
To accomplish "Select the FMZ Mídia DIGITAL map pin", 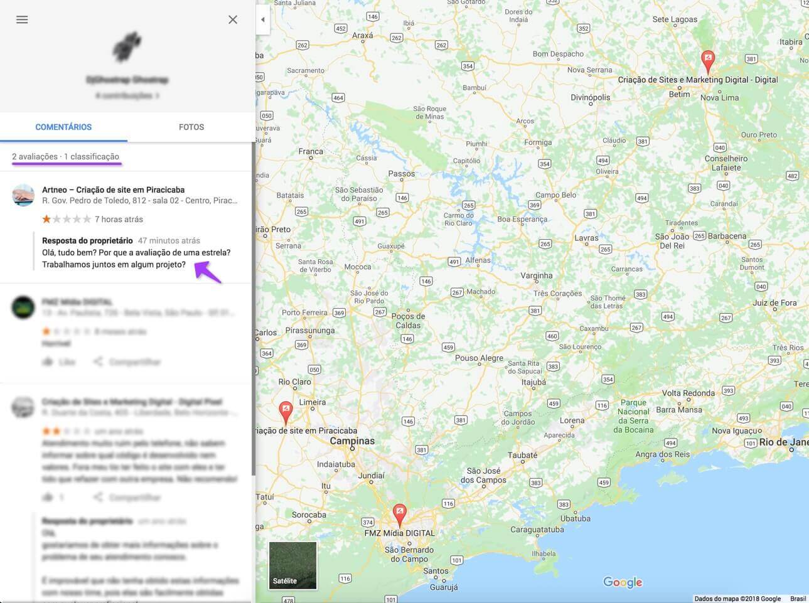I will [x=399, y=515].
